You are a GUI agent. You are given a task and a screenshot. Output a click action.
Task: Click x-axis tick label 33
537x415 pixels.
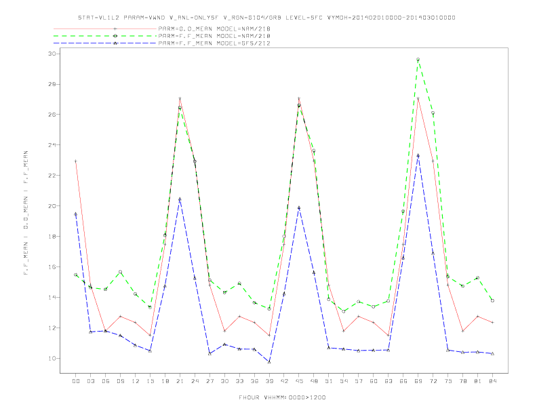(239, 381)
